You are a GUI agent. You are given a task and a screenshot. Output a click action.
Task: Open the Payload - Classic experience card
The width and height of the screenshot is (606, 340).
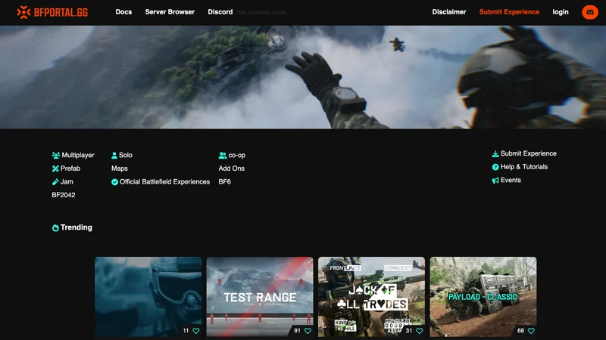coord(483,297)
